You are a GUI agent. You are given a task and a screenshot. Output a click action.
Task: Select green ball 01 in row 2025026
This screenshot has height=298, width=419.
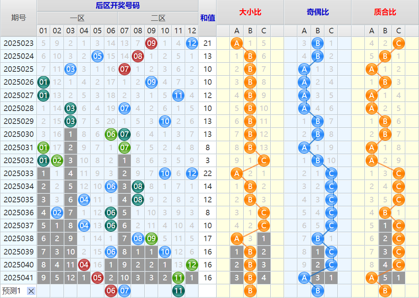coord(43,82)
